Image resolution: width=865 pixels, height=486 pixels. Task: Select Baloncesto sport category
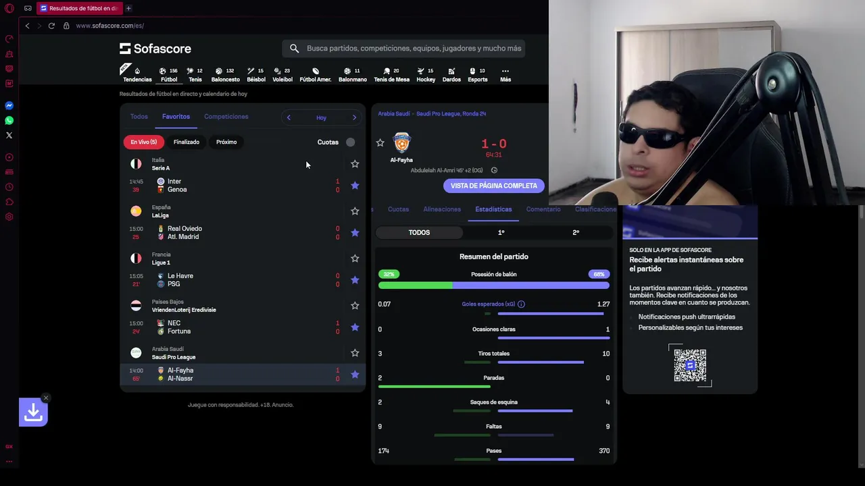click(225, 74)
